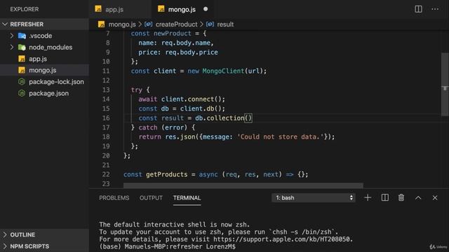This screenshot has width=449, height=252.
Task: Click the JS icon beside explorer app.js
Action: (x=22, y=59)
